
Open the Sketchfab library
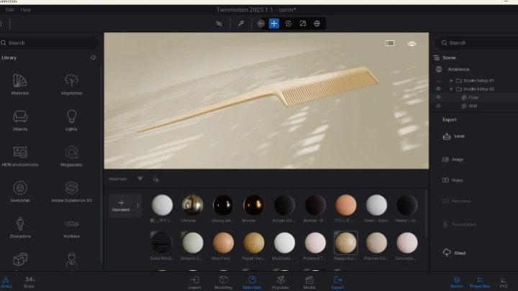coord(20,190)
